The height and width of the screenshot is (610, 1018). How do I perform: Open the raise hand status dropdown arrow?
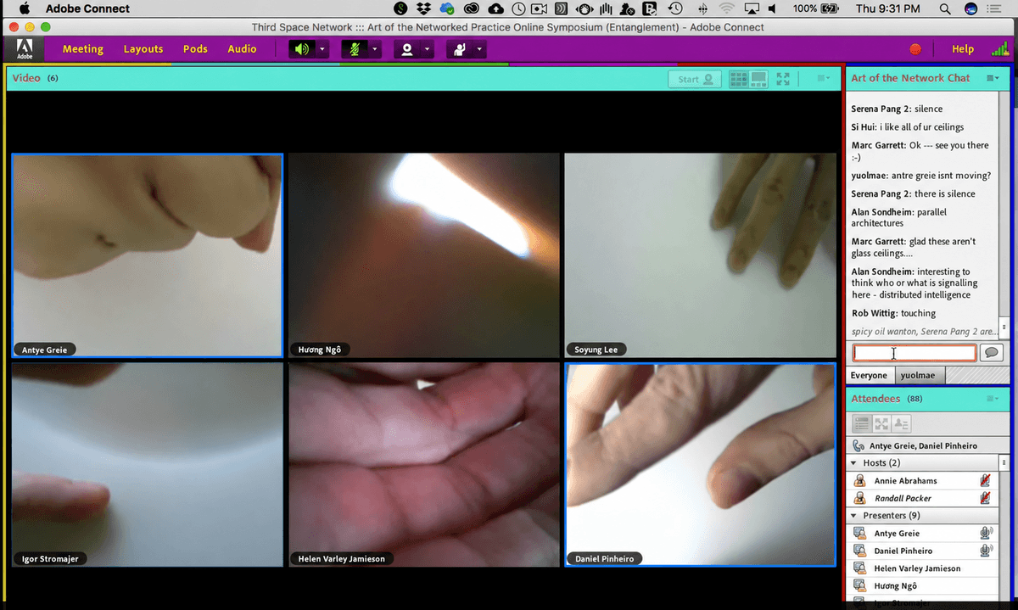click(x=480, y=49)
